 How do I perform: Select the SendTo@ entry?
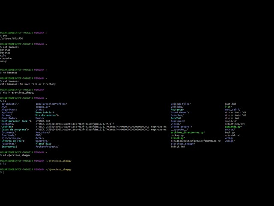click(176, 118)
